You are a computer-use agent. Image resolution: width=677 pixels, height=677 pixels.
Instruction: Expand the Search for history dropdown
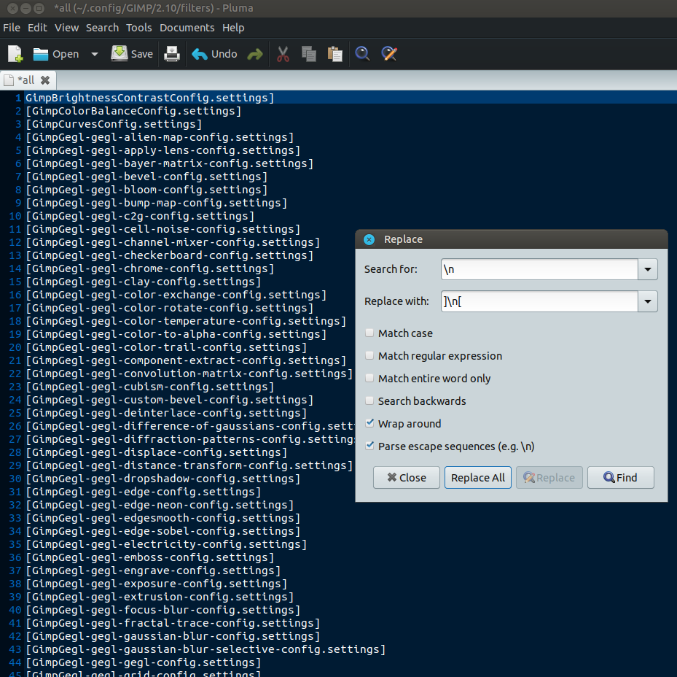click(x=648, y=269)
